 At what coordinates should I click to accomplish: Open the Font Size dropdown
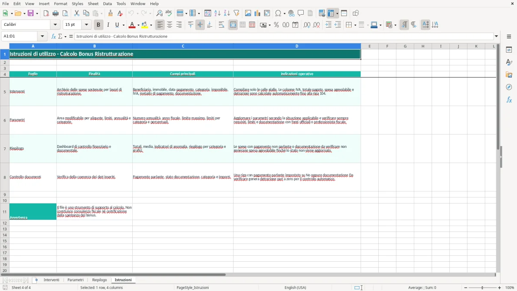[x=87, y=25]
